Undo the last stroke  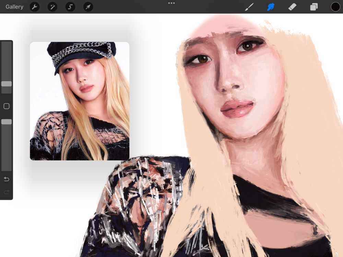coord(7,179)
